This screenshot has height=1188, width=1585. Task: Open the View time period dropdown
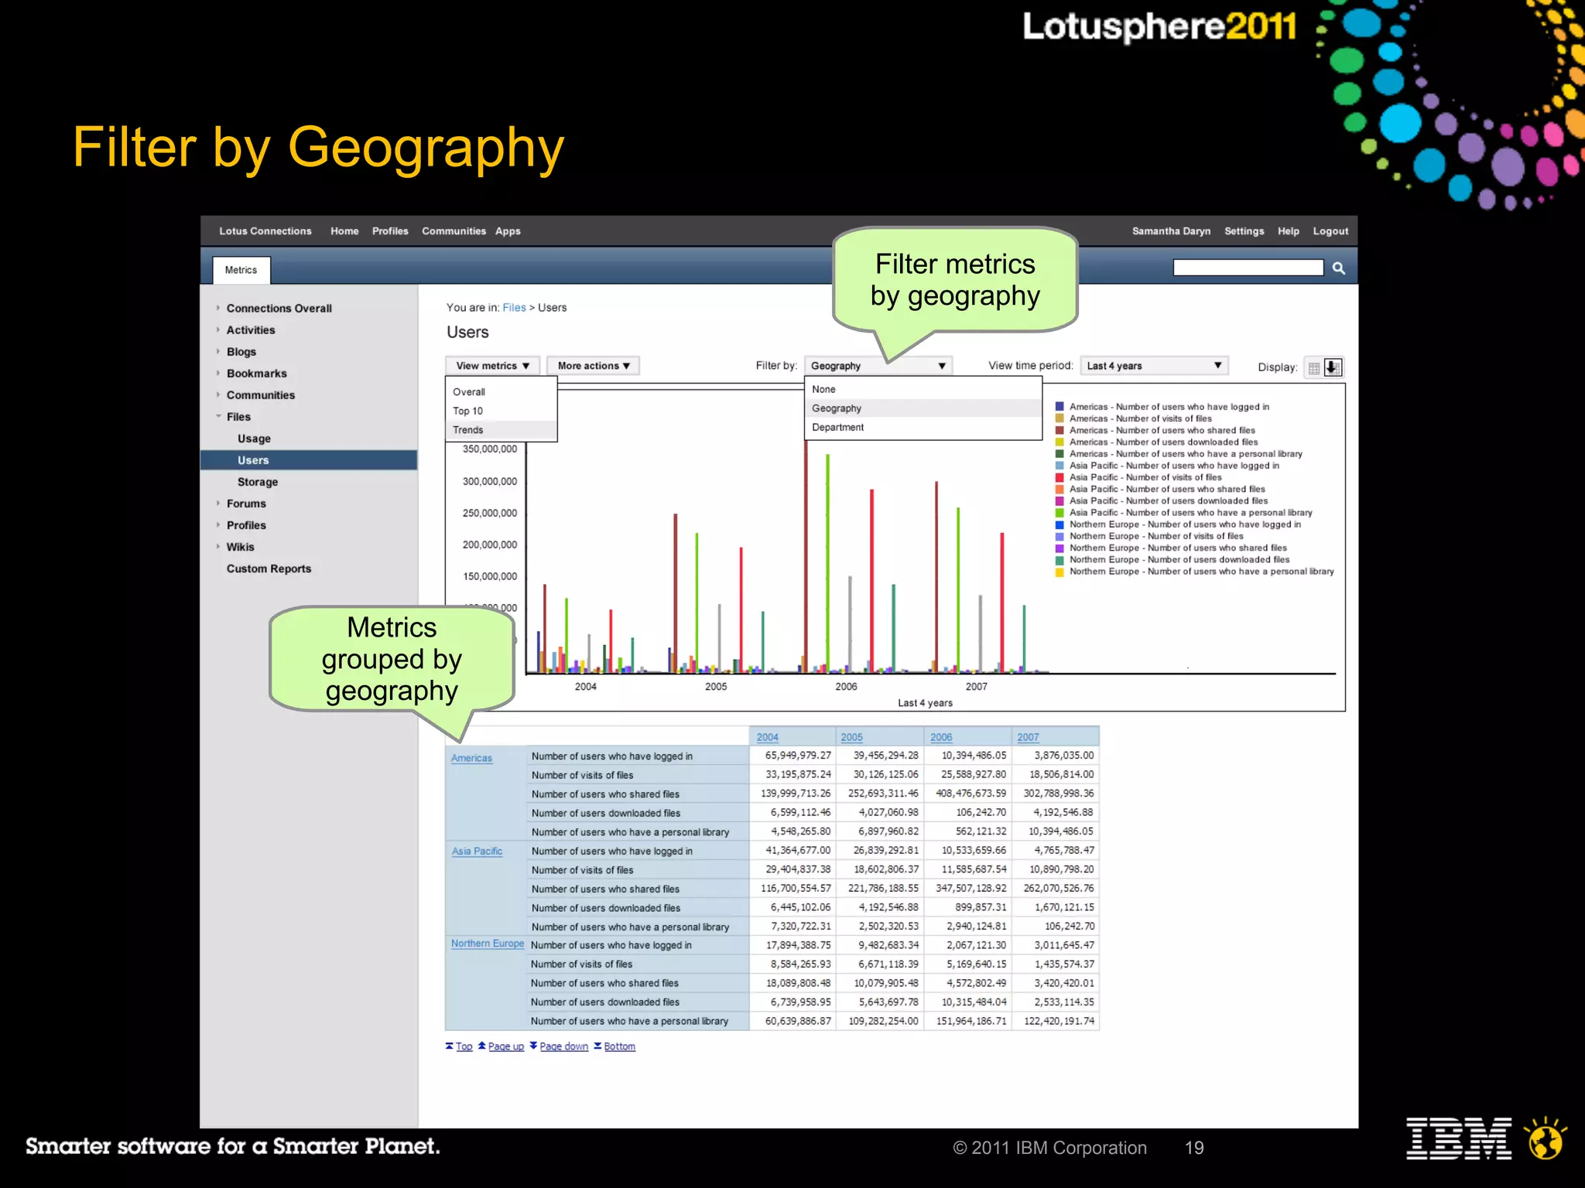coord(1154,366)
